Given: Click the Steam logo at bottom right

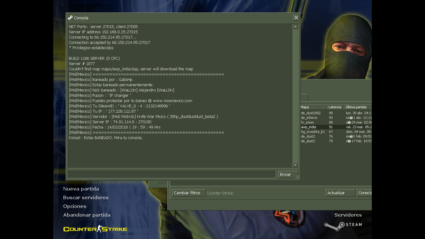Looking at the screenshot, I should coord(343,226).
